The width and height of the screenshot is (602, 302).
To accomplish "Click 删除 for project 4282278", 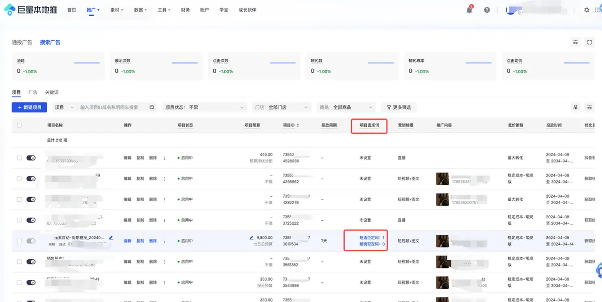I will coord(153,199).
